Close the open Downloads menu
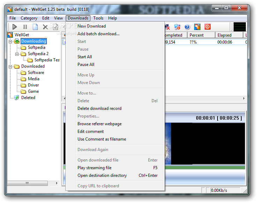Viewport: 257px width, 203px height. (78, 18)
